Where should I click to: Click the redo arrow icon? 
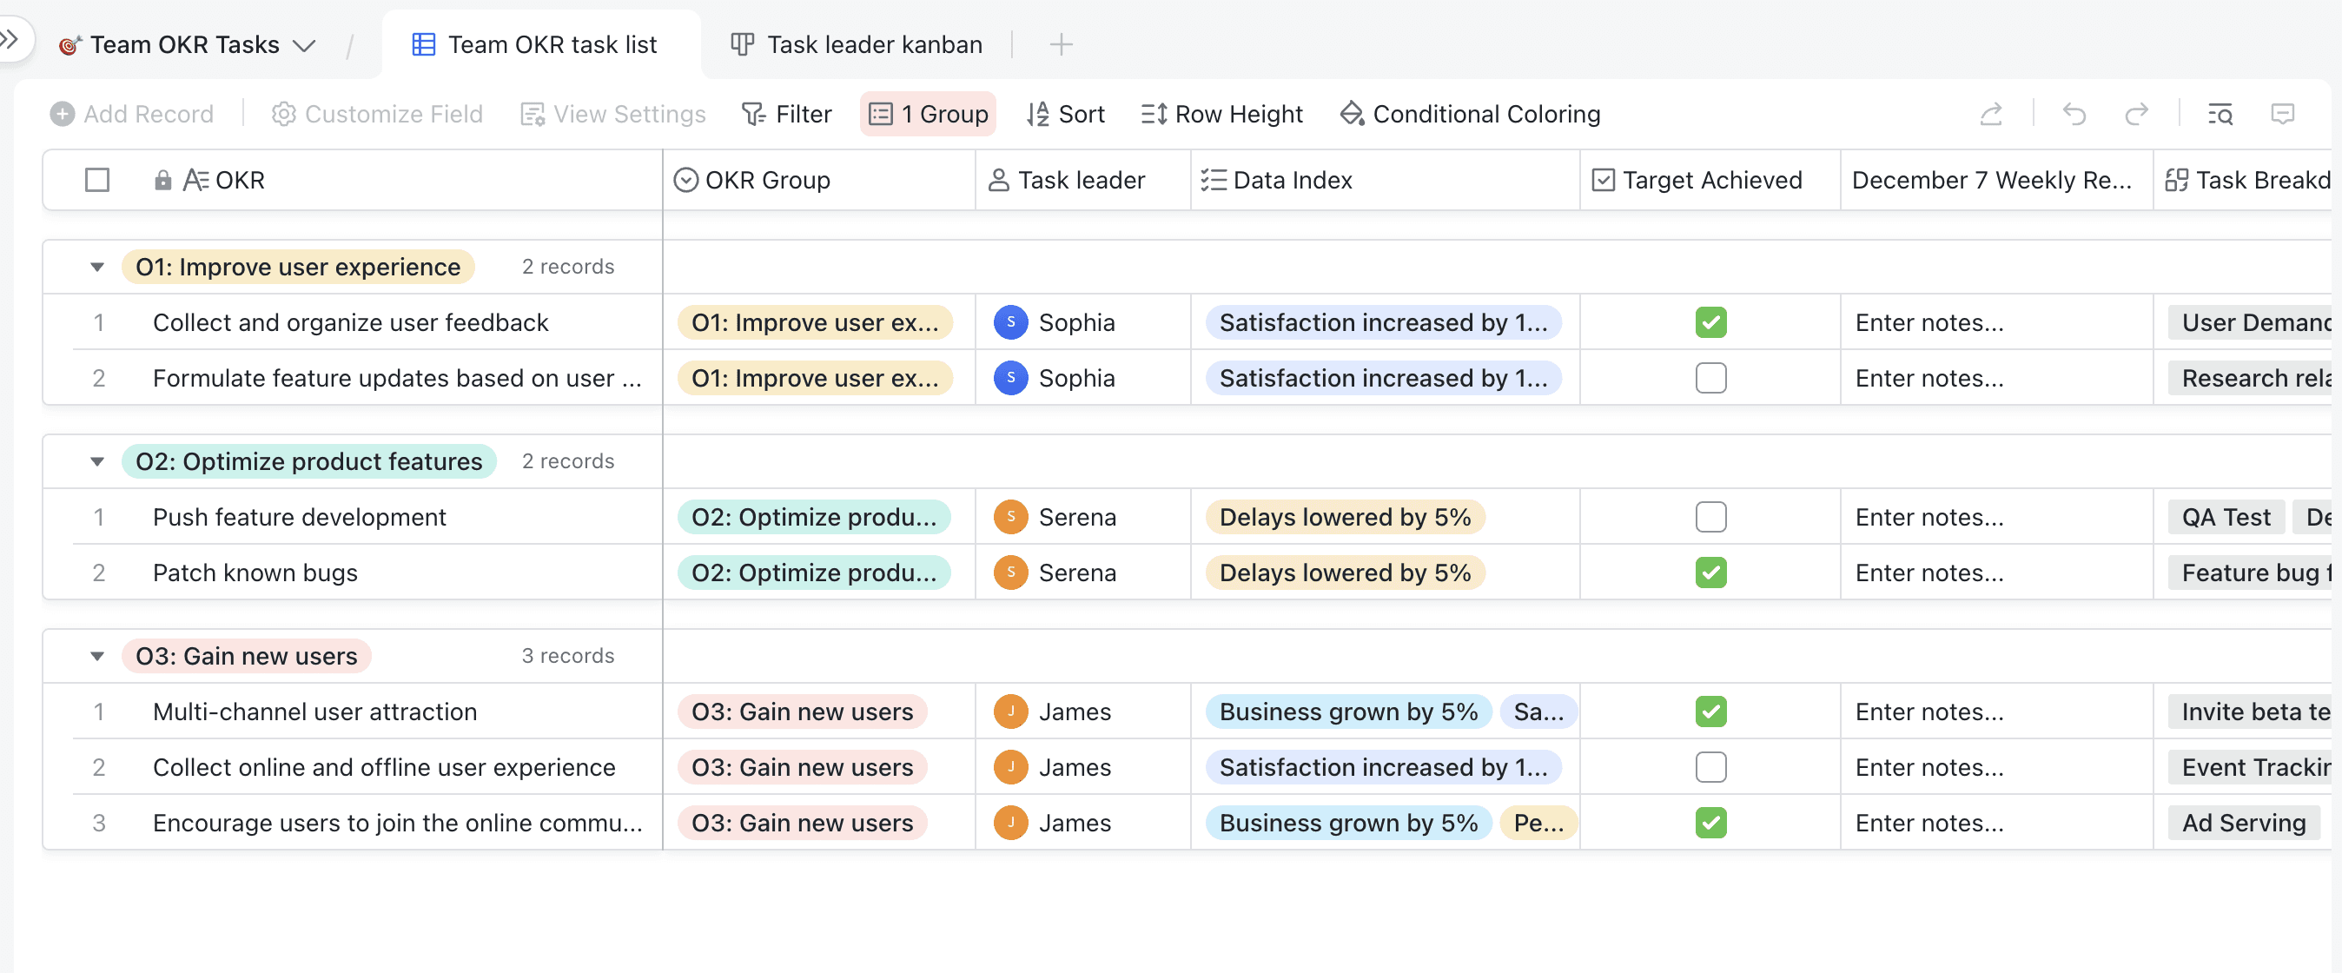click(2135, 114)
